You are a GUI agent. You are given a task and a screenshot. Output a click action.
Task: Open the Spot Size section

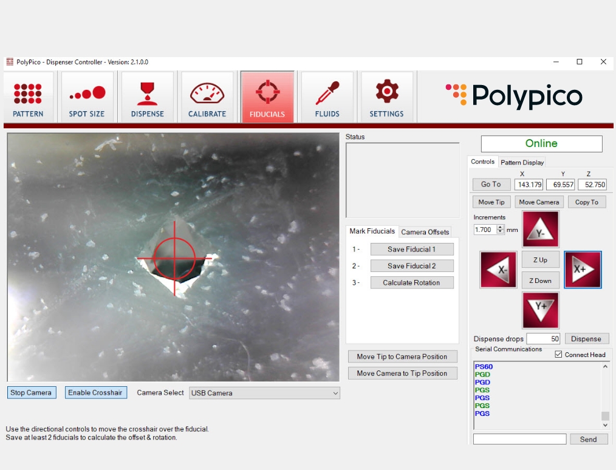point(87,97)
